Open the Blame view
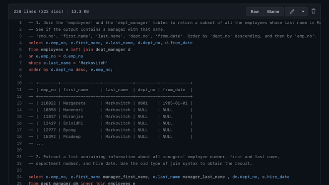The width and height of the screenshot is (329, 185). pos(273,11)
